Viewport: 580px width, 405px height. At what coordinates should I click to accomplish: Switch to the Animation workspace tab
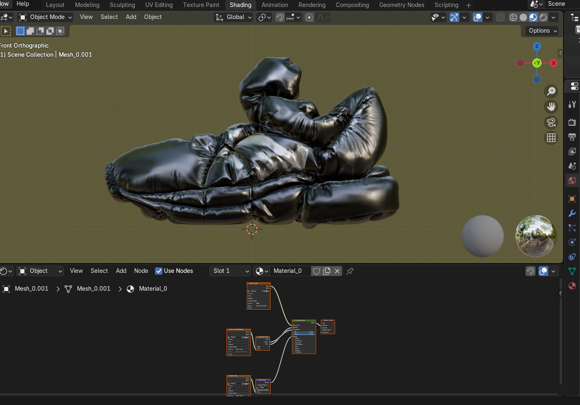[x=275, y=5]
